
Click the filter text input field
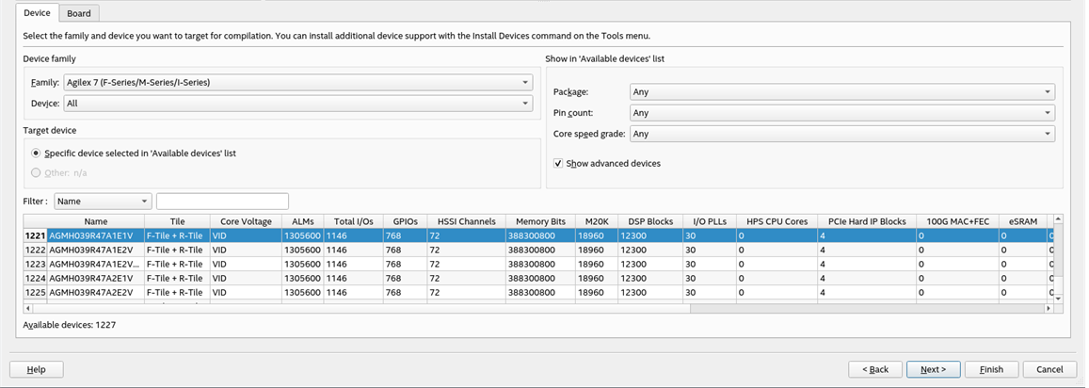[x=222, y=201]
